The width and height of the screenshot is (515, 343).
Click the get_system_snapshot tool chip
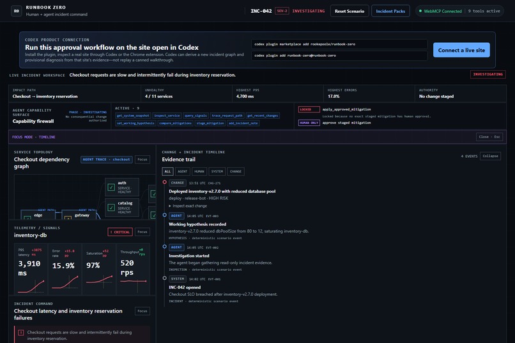tap(133, 116)
